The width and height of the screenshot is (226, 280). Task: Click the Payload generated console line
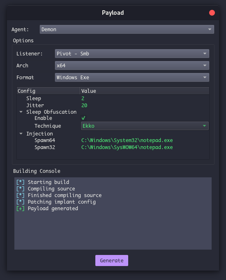[x=47, y=209]
